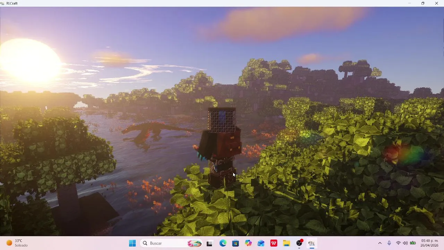Click the Buscar search box
444x250 pixels.
(172, 243)
